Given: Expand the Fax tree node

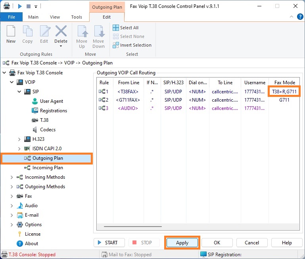Looking at the screenshot, I should (12, 196).
